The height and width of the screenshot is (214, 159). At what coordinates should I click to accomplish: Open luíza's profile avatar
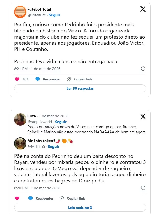(x=20, y=120)
